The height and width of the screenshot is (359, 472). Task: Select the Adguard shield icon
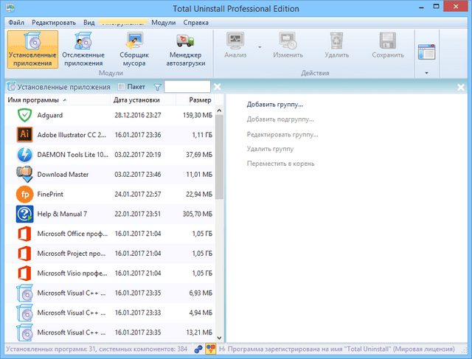tap(24, 116)
